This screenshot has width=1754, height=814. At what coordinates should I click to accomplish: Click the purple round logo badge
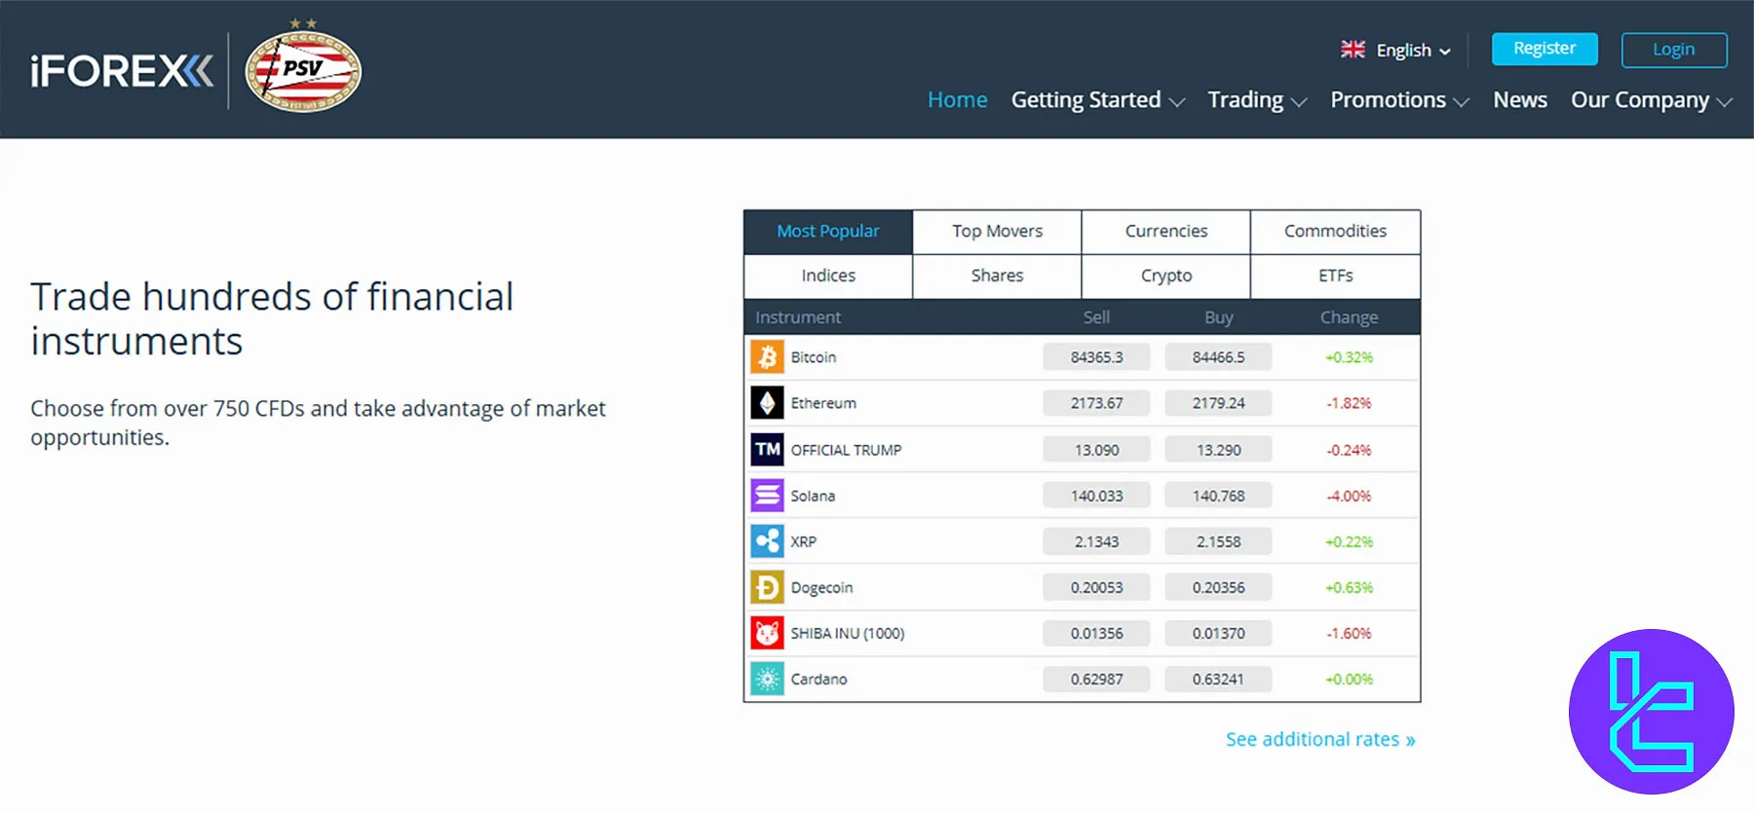point(1652,712)
